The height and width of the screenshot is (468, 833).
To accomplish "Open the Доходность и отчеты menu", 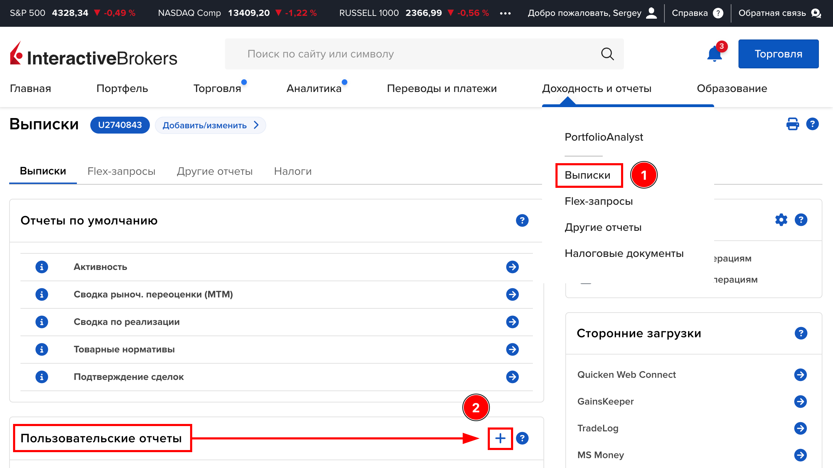I will (x=596, y=88).
